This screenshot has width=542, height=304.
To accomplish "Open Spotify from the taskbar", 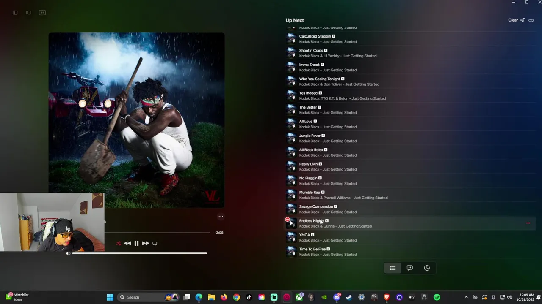I will [437, 297].
